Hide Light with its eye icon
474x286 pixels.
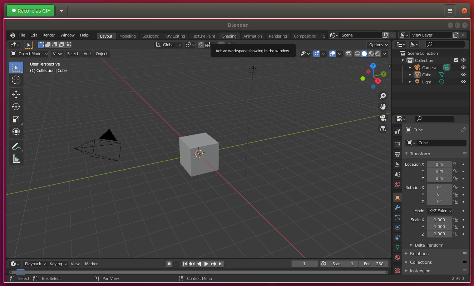(463, 82)
